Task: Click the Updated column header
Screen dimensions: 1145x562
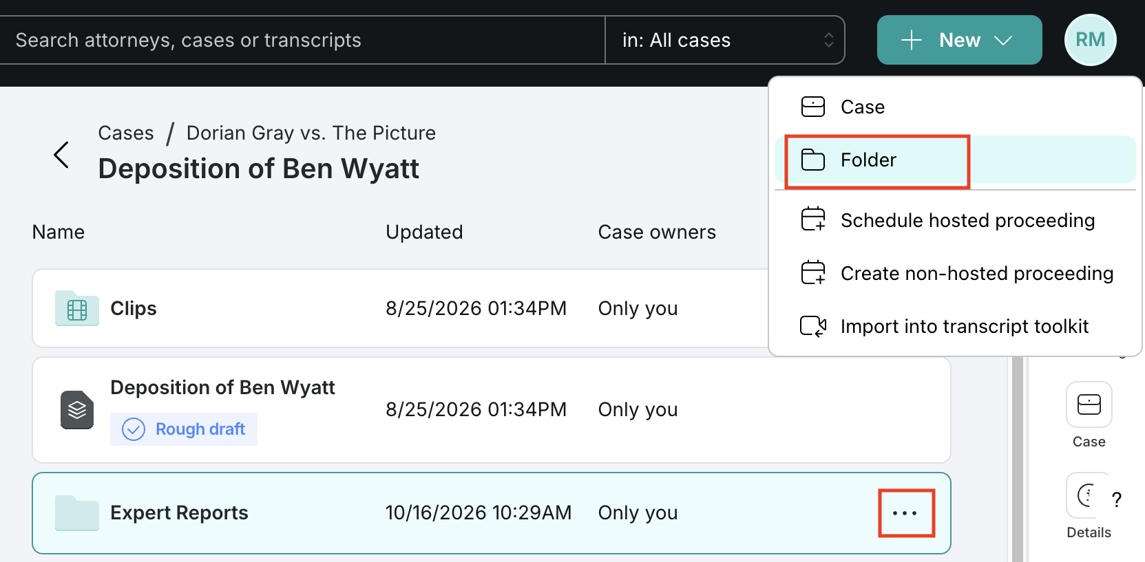Action: pos(424,232)
